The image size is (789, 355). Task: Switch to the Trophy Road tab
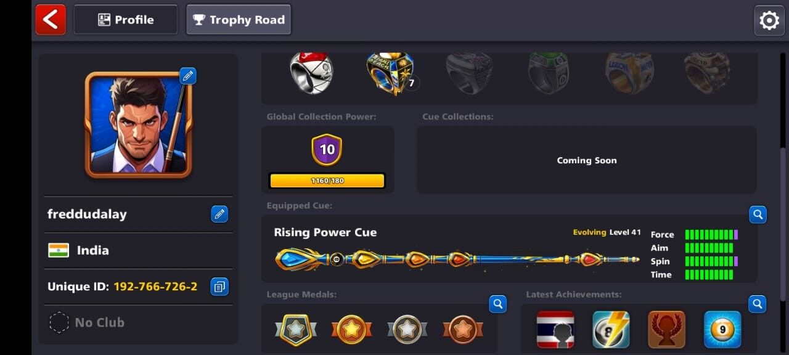click(x=239, y=20)
